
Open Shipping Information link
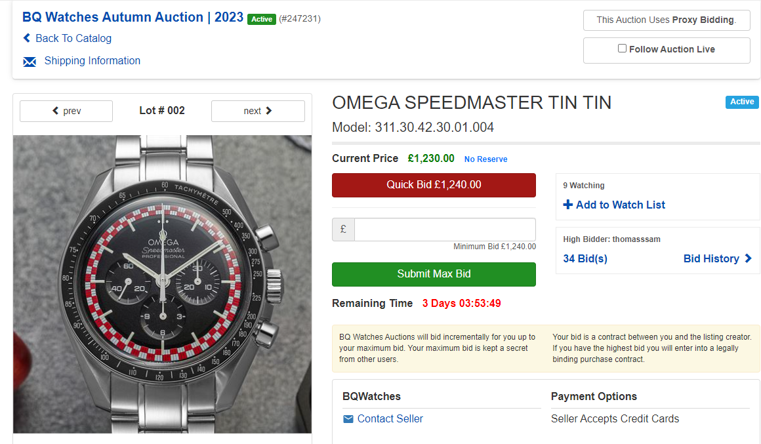pyautogui.click(x=93, y=61)
